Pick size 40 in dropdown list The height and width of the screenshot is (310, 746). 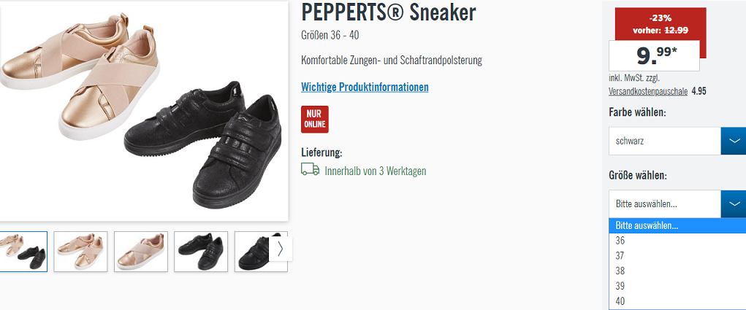point(677,301)
